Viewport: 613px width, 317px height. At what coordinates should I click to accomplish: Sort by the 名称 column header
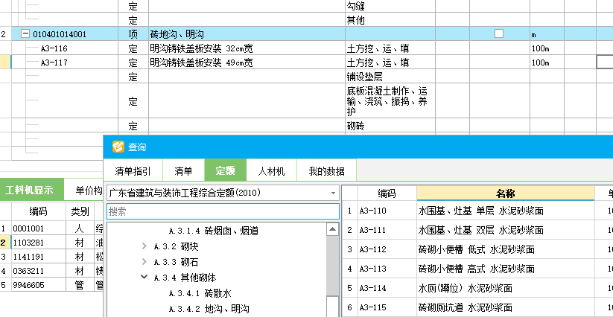[x=506, y=193]
